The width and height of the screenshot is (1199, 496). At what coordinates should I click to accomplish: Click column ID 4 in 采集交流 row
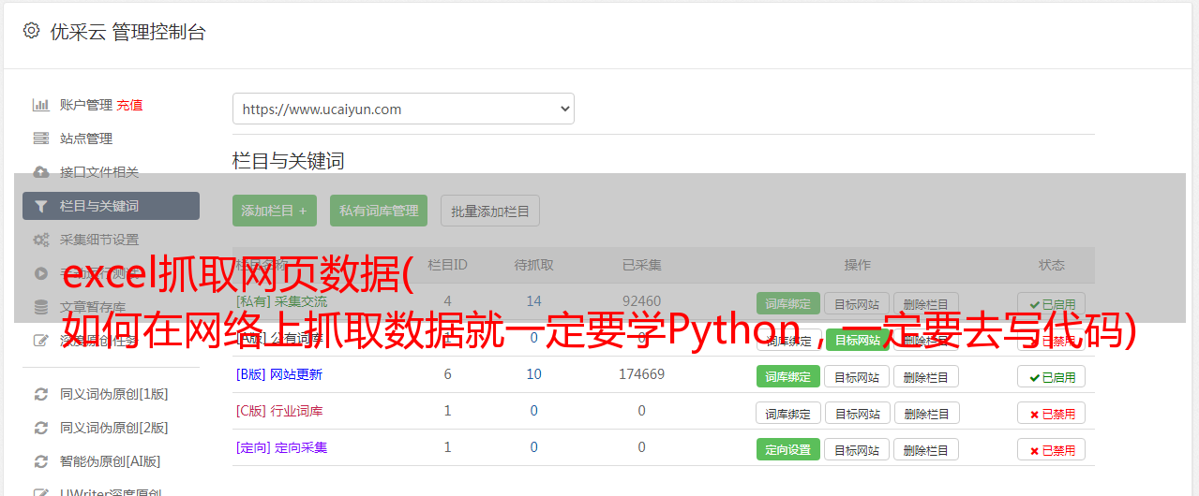coord(448,301)
